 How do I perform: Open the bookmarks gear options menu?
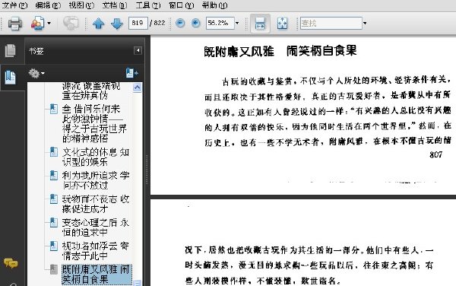[x=36, y=73]
